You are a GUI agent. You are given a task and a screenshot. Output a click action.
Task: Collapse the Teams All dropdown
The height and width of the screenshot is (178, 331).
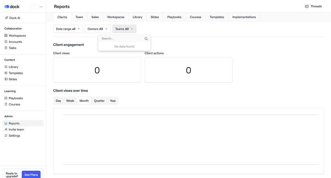pyautogui.click(x=124, y=29)
